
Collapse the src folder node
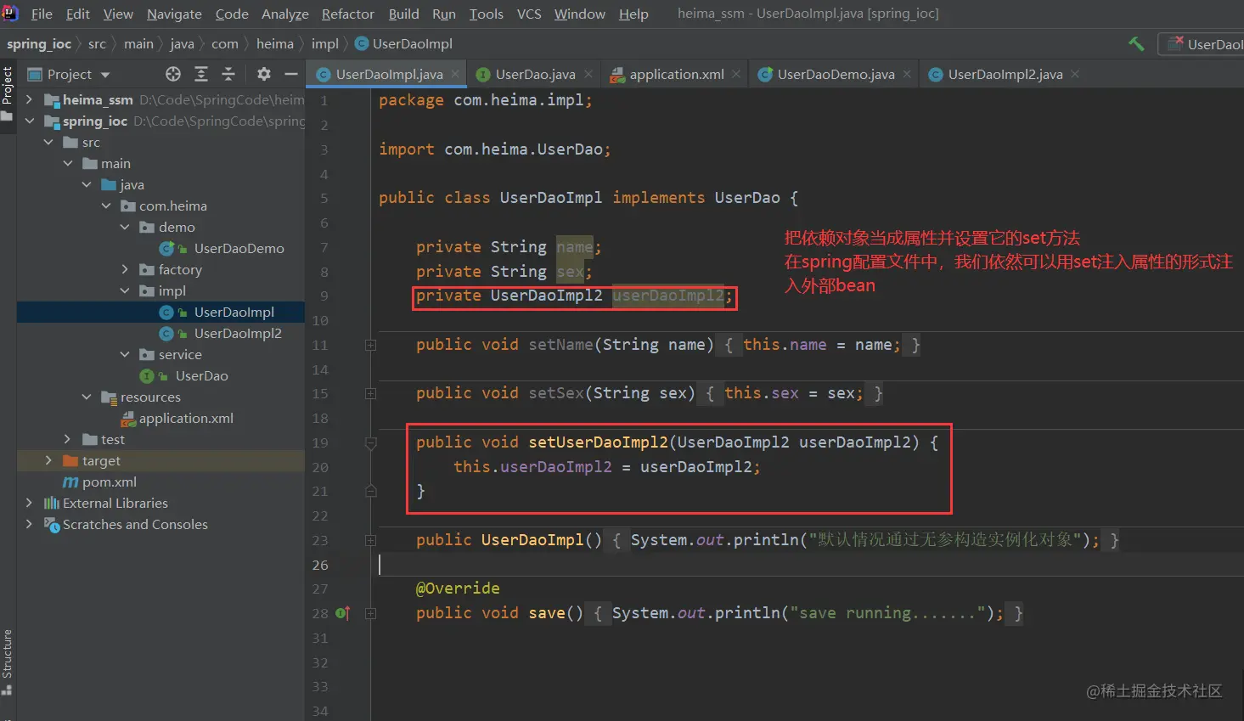pyautogui.click(x=48, y=142)
